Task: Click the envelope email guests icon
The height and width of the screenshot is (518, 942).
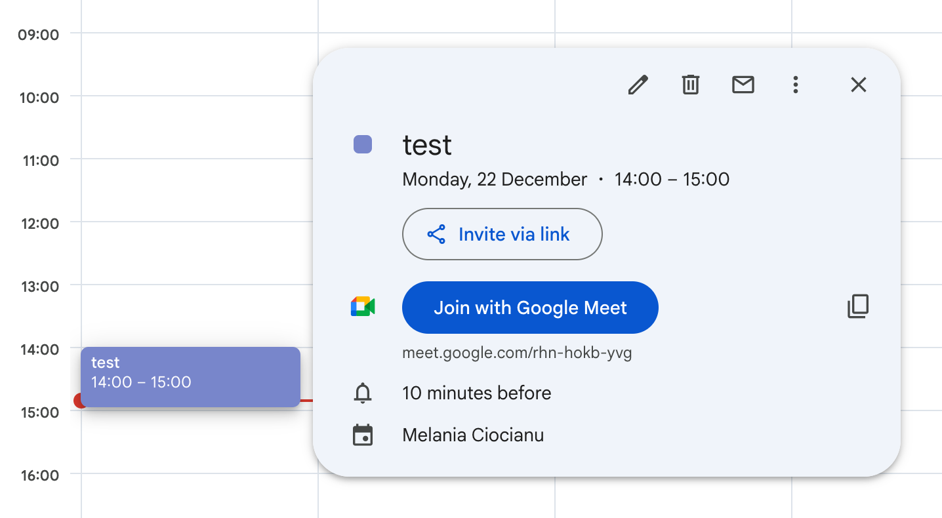Action: tap(743, 85)
